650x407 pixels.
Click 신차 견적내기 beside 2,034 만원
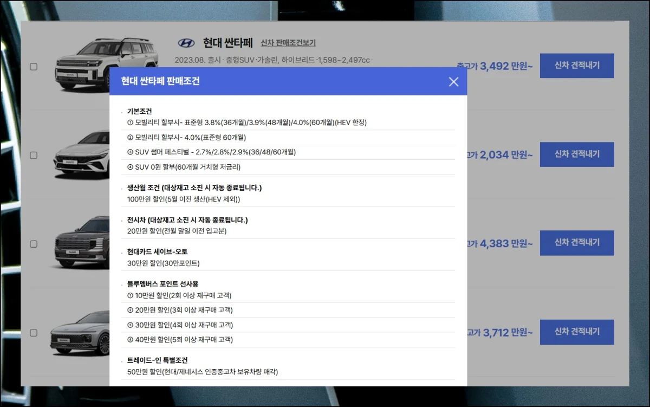(x=577, y=154)
